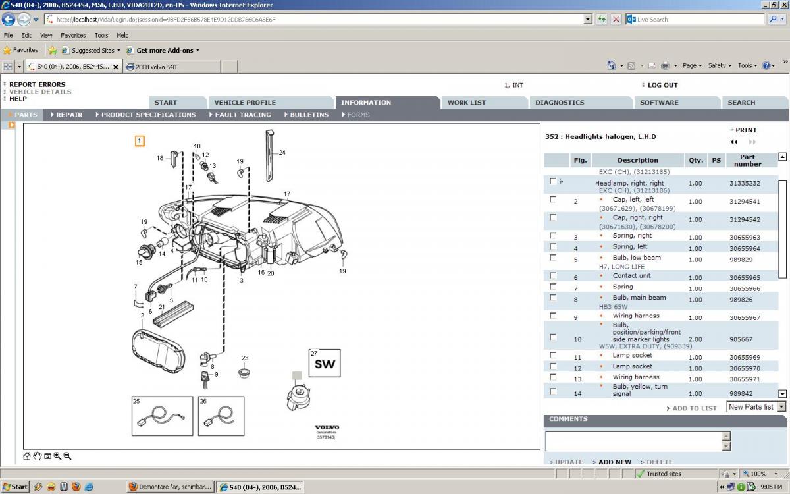Screen dimensions: 790x494
Task: Open the blue Help question mark icon
Action: click(x=766, y=65)
